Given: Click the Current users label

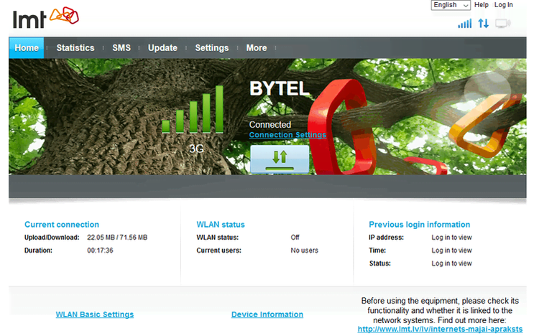Looking at the screenshot, I should pyautogui.click(x=219, y=251).
